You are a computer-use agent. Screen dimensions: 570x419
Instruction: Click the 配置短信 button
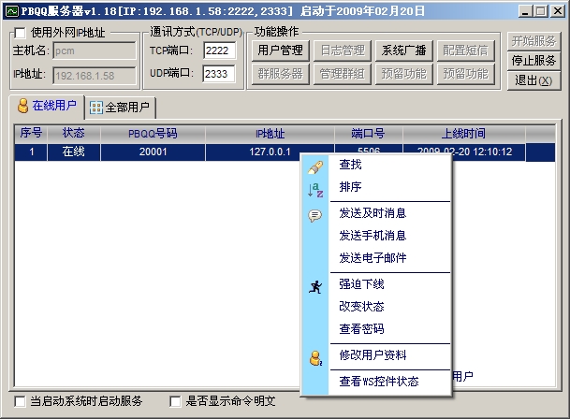(x=466, y=51)
